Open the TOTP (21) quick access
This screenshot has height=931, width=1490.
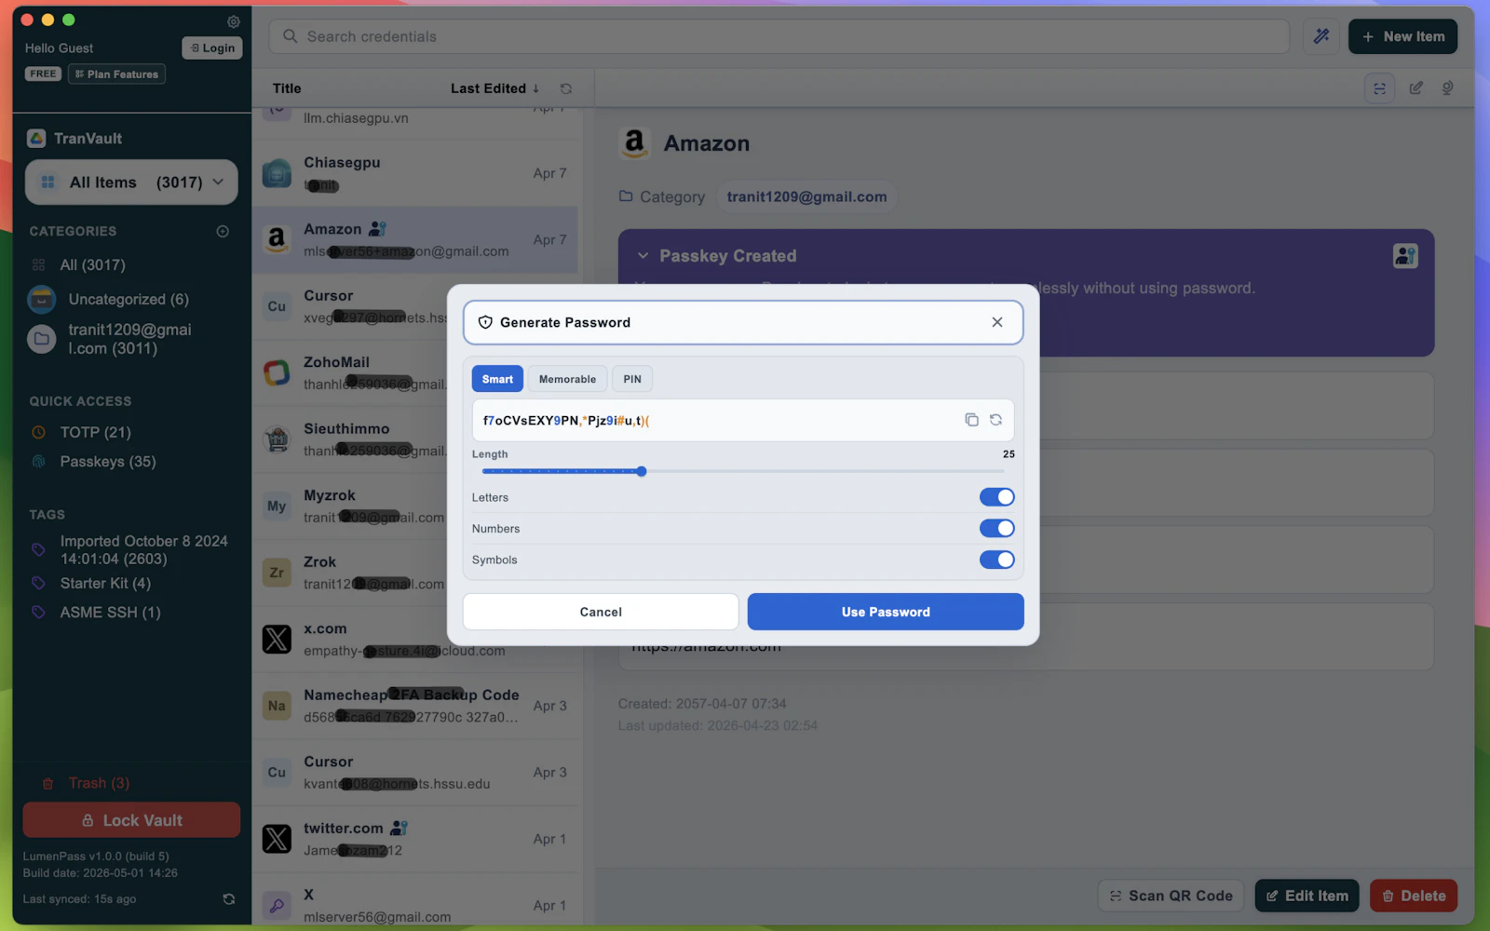click(95, 432)
